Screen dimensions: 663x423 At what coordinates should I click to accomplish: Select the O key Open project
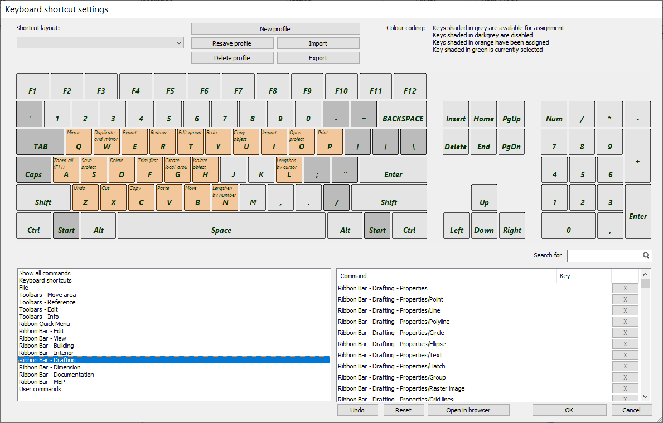pos(302,142)
